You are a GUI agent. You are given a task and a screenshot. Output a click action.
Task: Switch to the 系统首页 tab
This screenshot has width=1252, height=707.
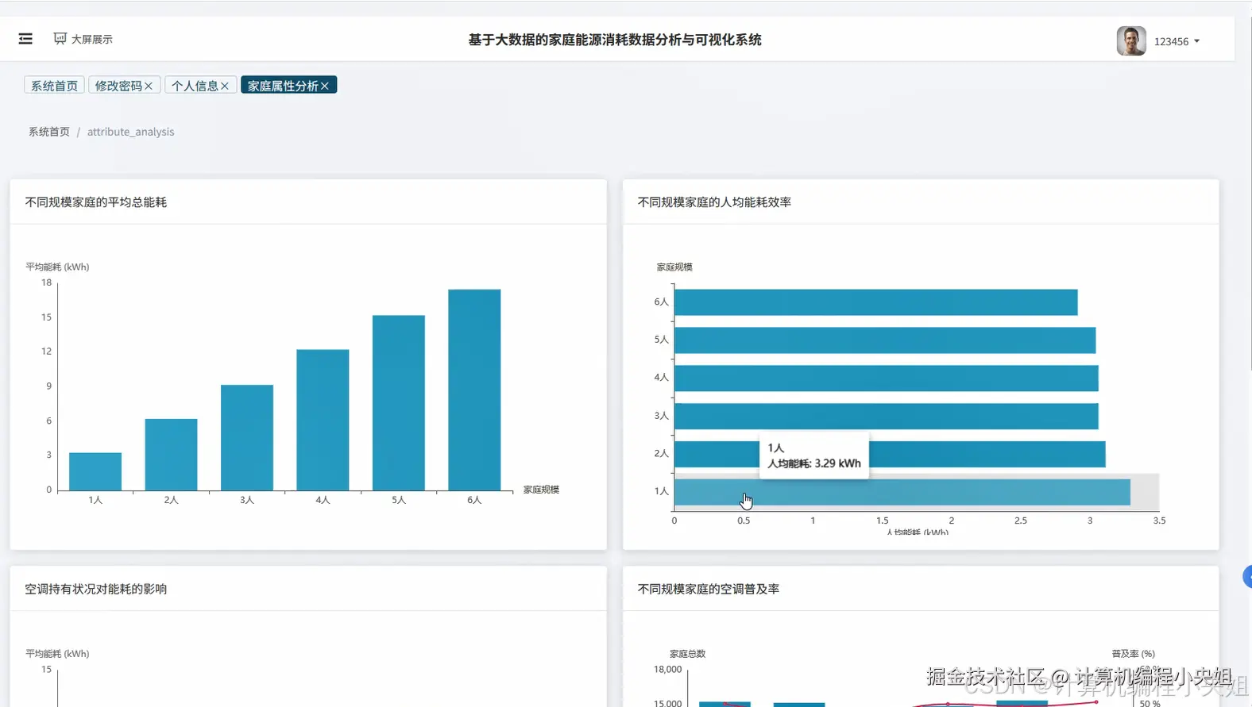point(54,86)
